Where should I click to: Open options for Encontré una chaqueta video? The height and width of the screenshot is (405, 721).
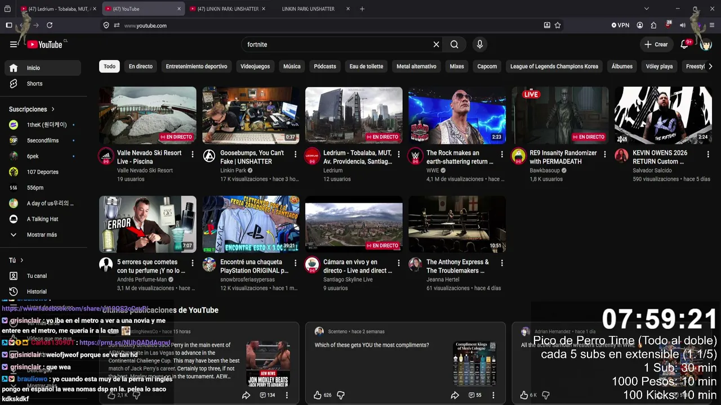[296, 263]
